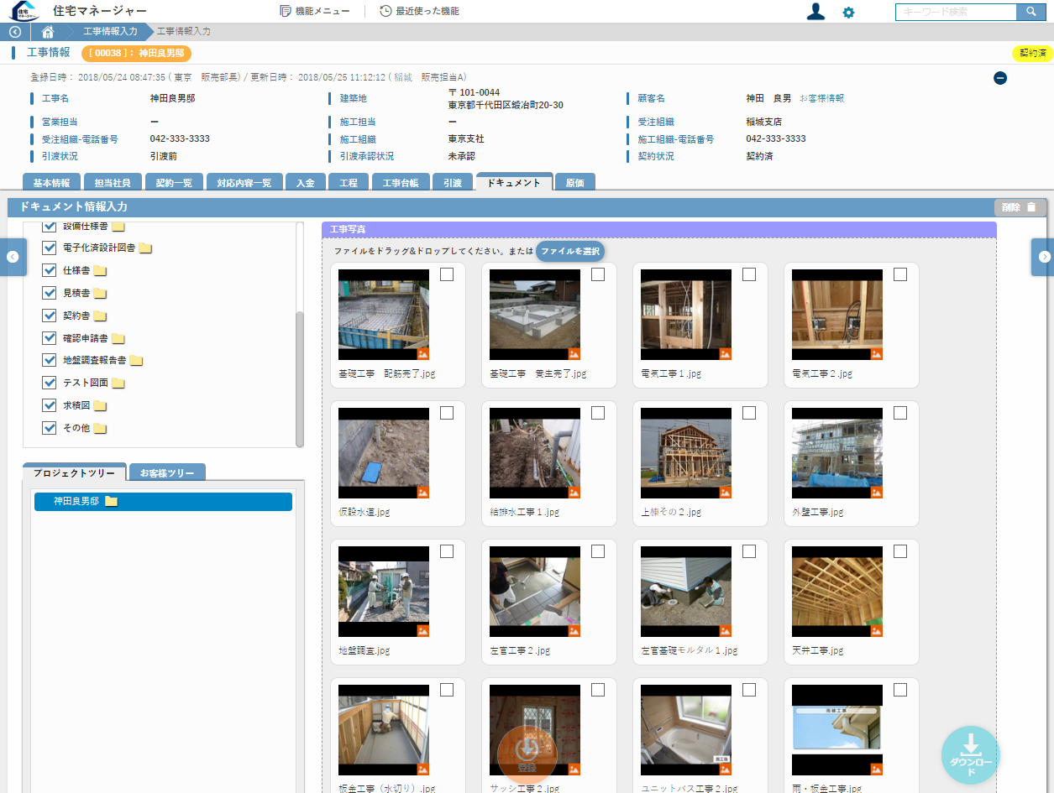Open the user profile icon
This screenshot has height=793, width=1054.
coord(815,12)
